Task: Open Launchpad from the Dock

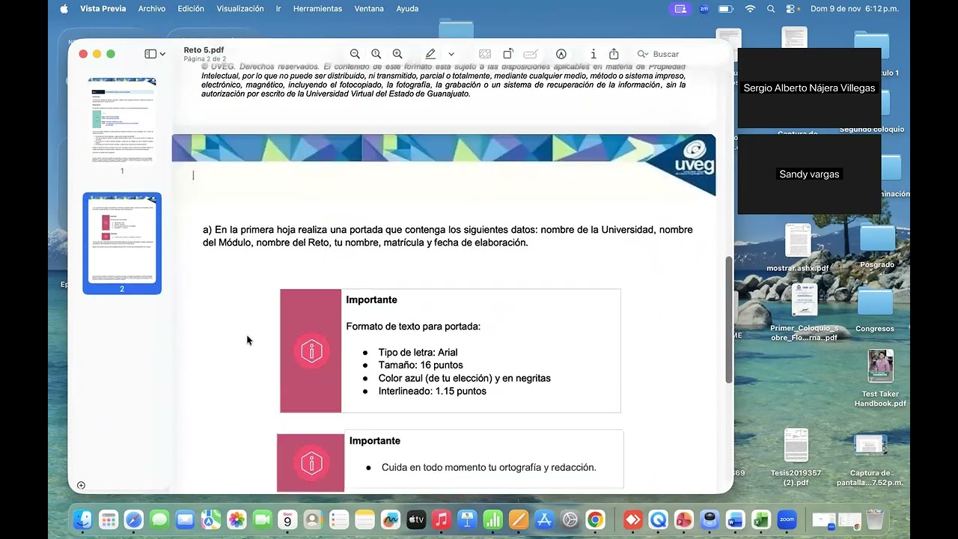Action: [x=109, y=520]
